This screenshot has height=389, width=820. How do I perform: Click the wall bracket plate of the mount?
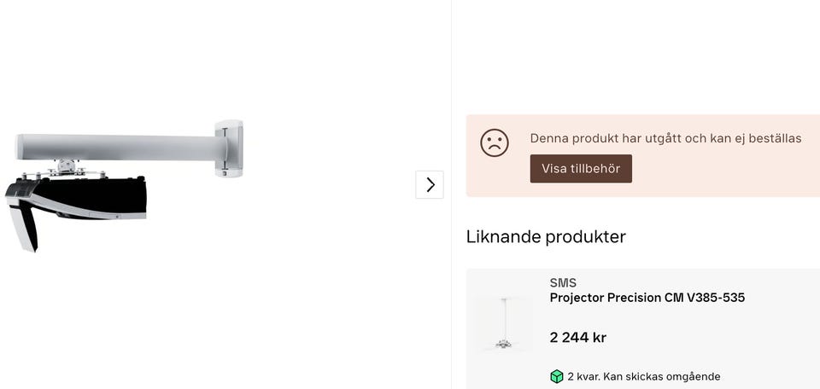229,148
